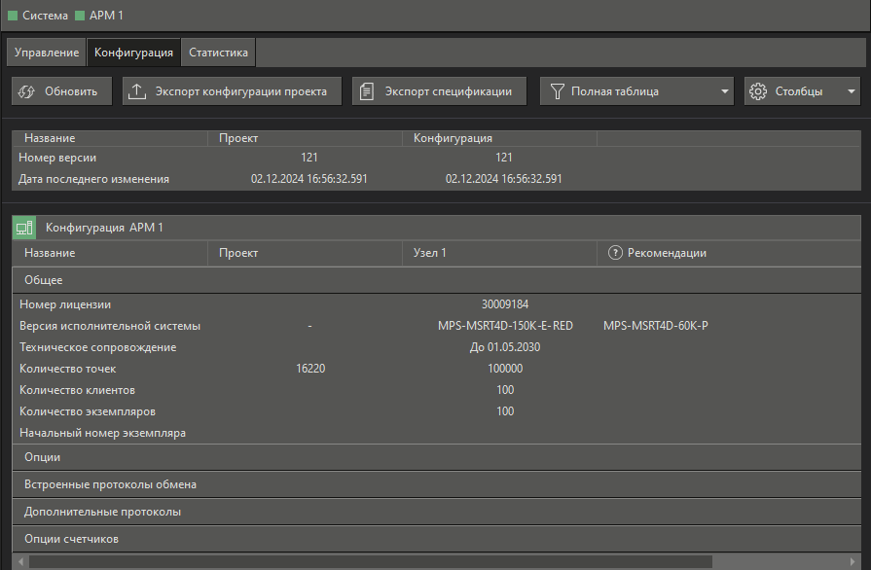
Task: Click the gear icon for Столбцы
Action: 758,91
